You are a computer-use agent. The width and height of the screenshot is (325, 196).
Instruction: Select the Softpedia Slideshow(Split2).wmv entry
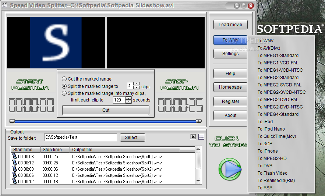coord(117,169)
